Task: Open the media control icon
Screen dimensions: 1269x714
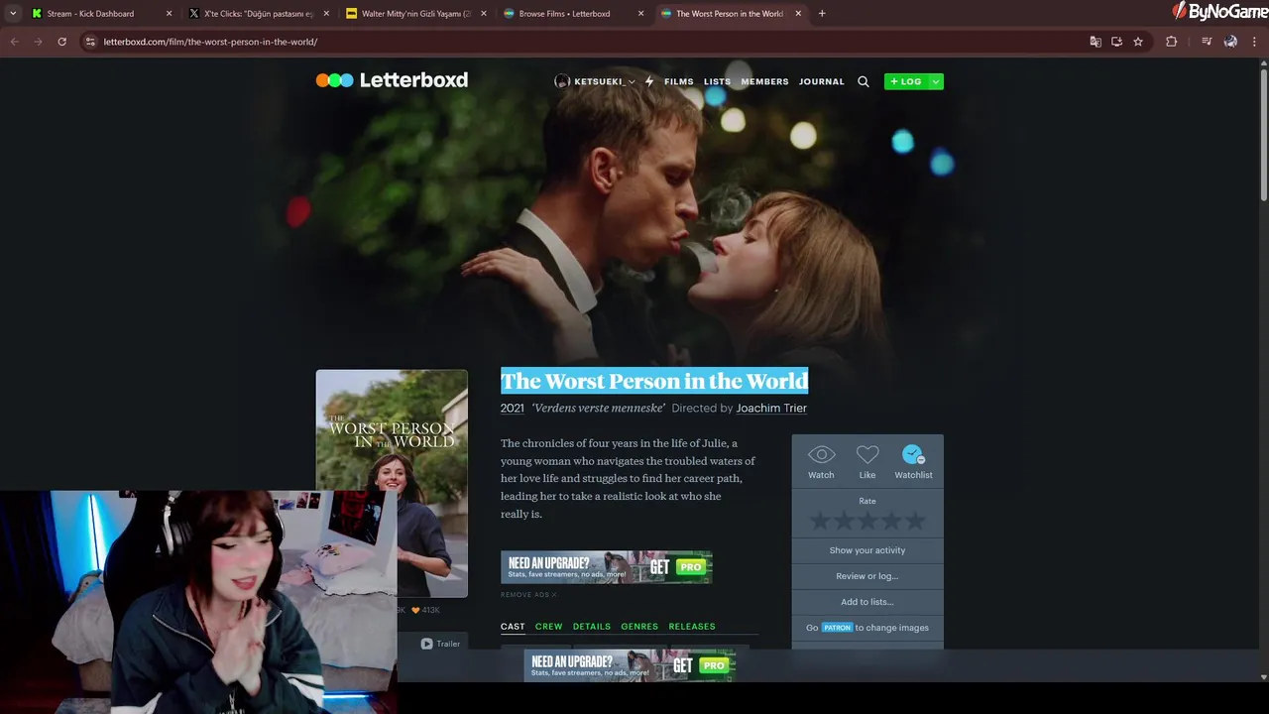Action: pyautogui.click(x=1207, y=42)
